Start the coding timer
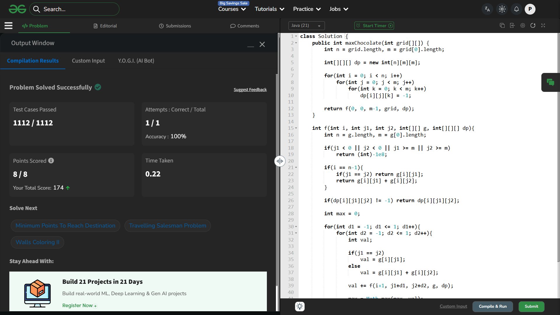Image resolution: width=560 pixels, height=315 pixels. pyautogui.click(x=374, y=26)
